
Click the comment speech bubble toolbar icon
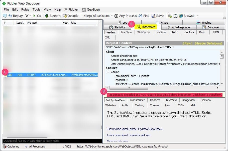click(5, 16)
